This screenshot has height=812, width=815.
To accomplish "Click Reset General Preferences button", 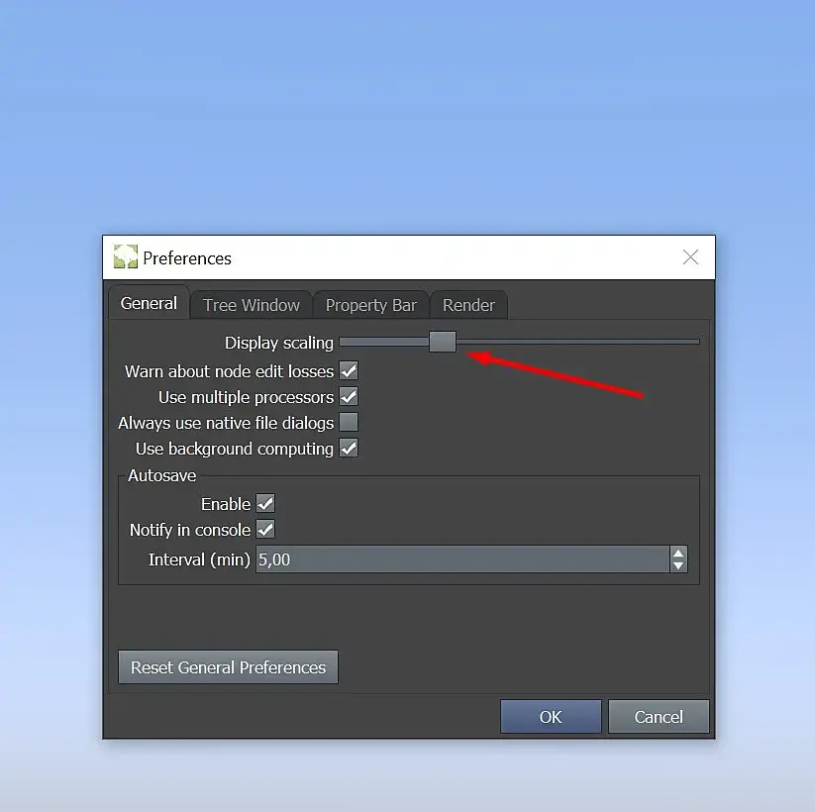I will (x=228, y=667).
